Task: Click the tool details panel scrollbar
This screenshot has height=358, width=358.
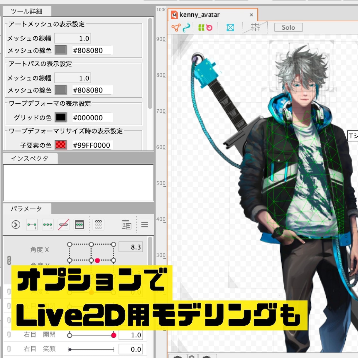Action: click(x=150, y=63)
